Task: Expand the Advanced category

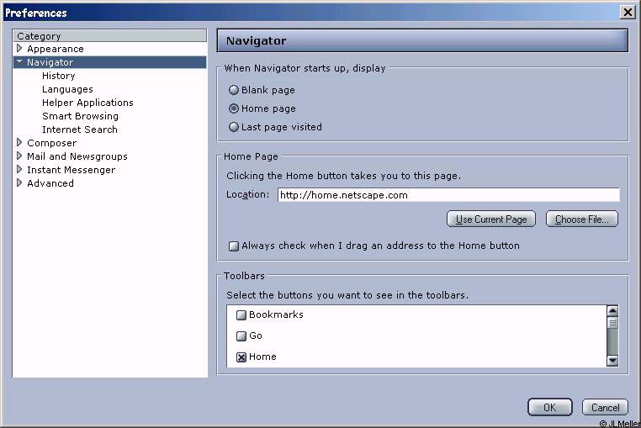Action: pyautogui.click(x=19, y=183)
